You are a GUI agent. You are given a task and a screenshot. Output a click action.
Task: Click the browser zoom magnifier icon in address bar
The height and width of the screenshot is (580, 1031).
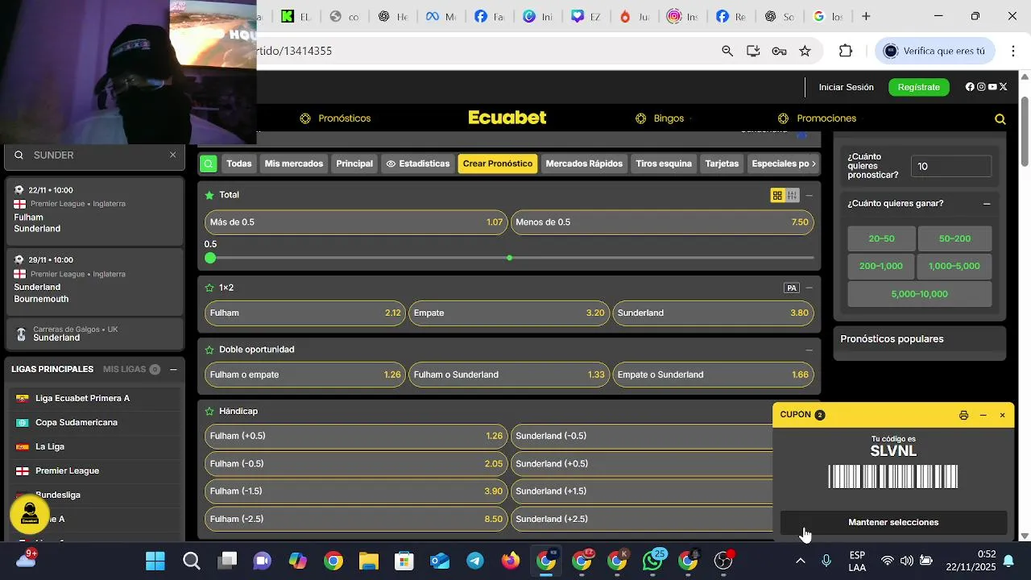727,51
